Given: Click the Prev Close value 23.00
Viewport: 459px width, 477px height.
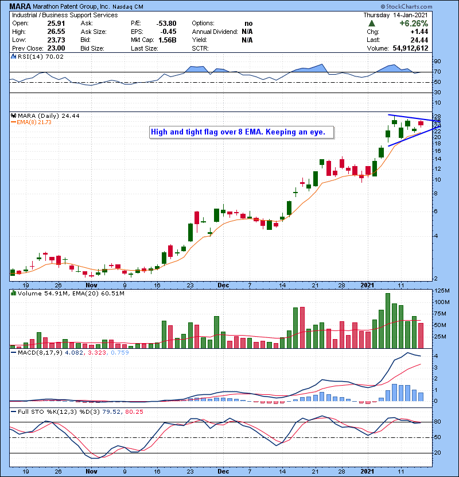Looking at the screenshot, I should coord(56,48).
